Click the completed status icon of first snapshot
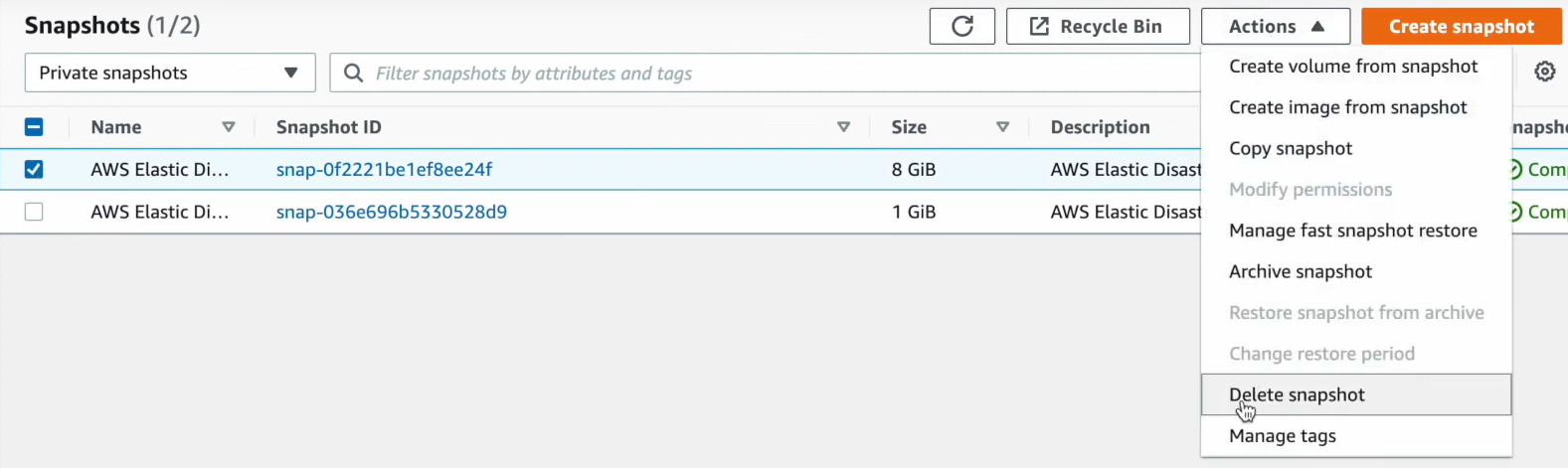The height and width of the screenshot is (468, 1568). [1515, 169]
